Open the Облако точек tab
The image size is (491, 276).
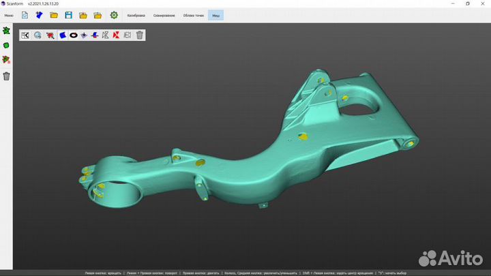coord(194,15)
